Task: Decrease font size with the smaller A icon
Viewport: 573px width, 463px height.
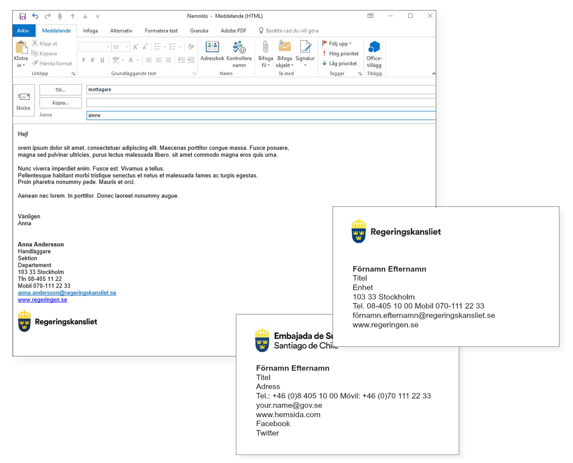Action: [x=145, y=47]
